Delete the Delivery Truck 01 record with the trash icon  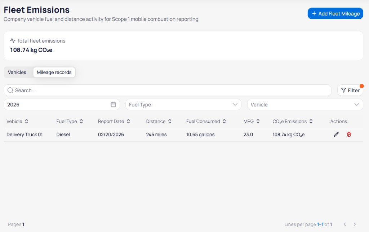click(x=349, y=135)
